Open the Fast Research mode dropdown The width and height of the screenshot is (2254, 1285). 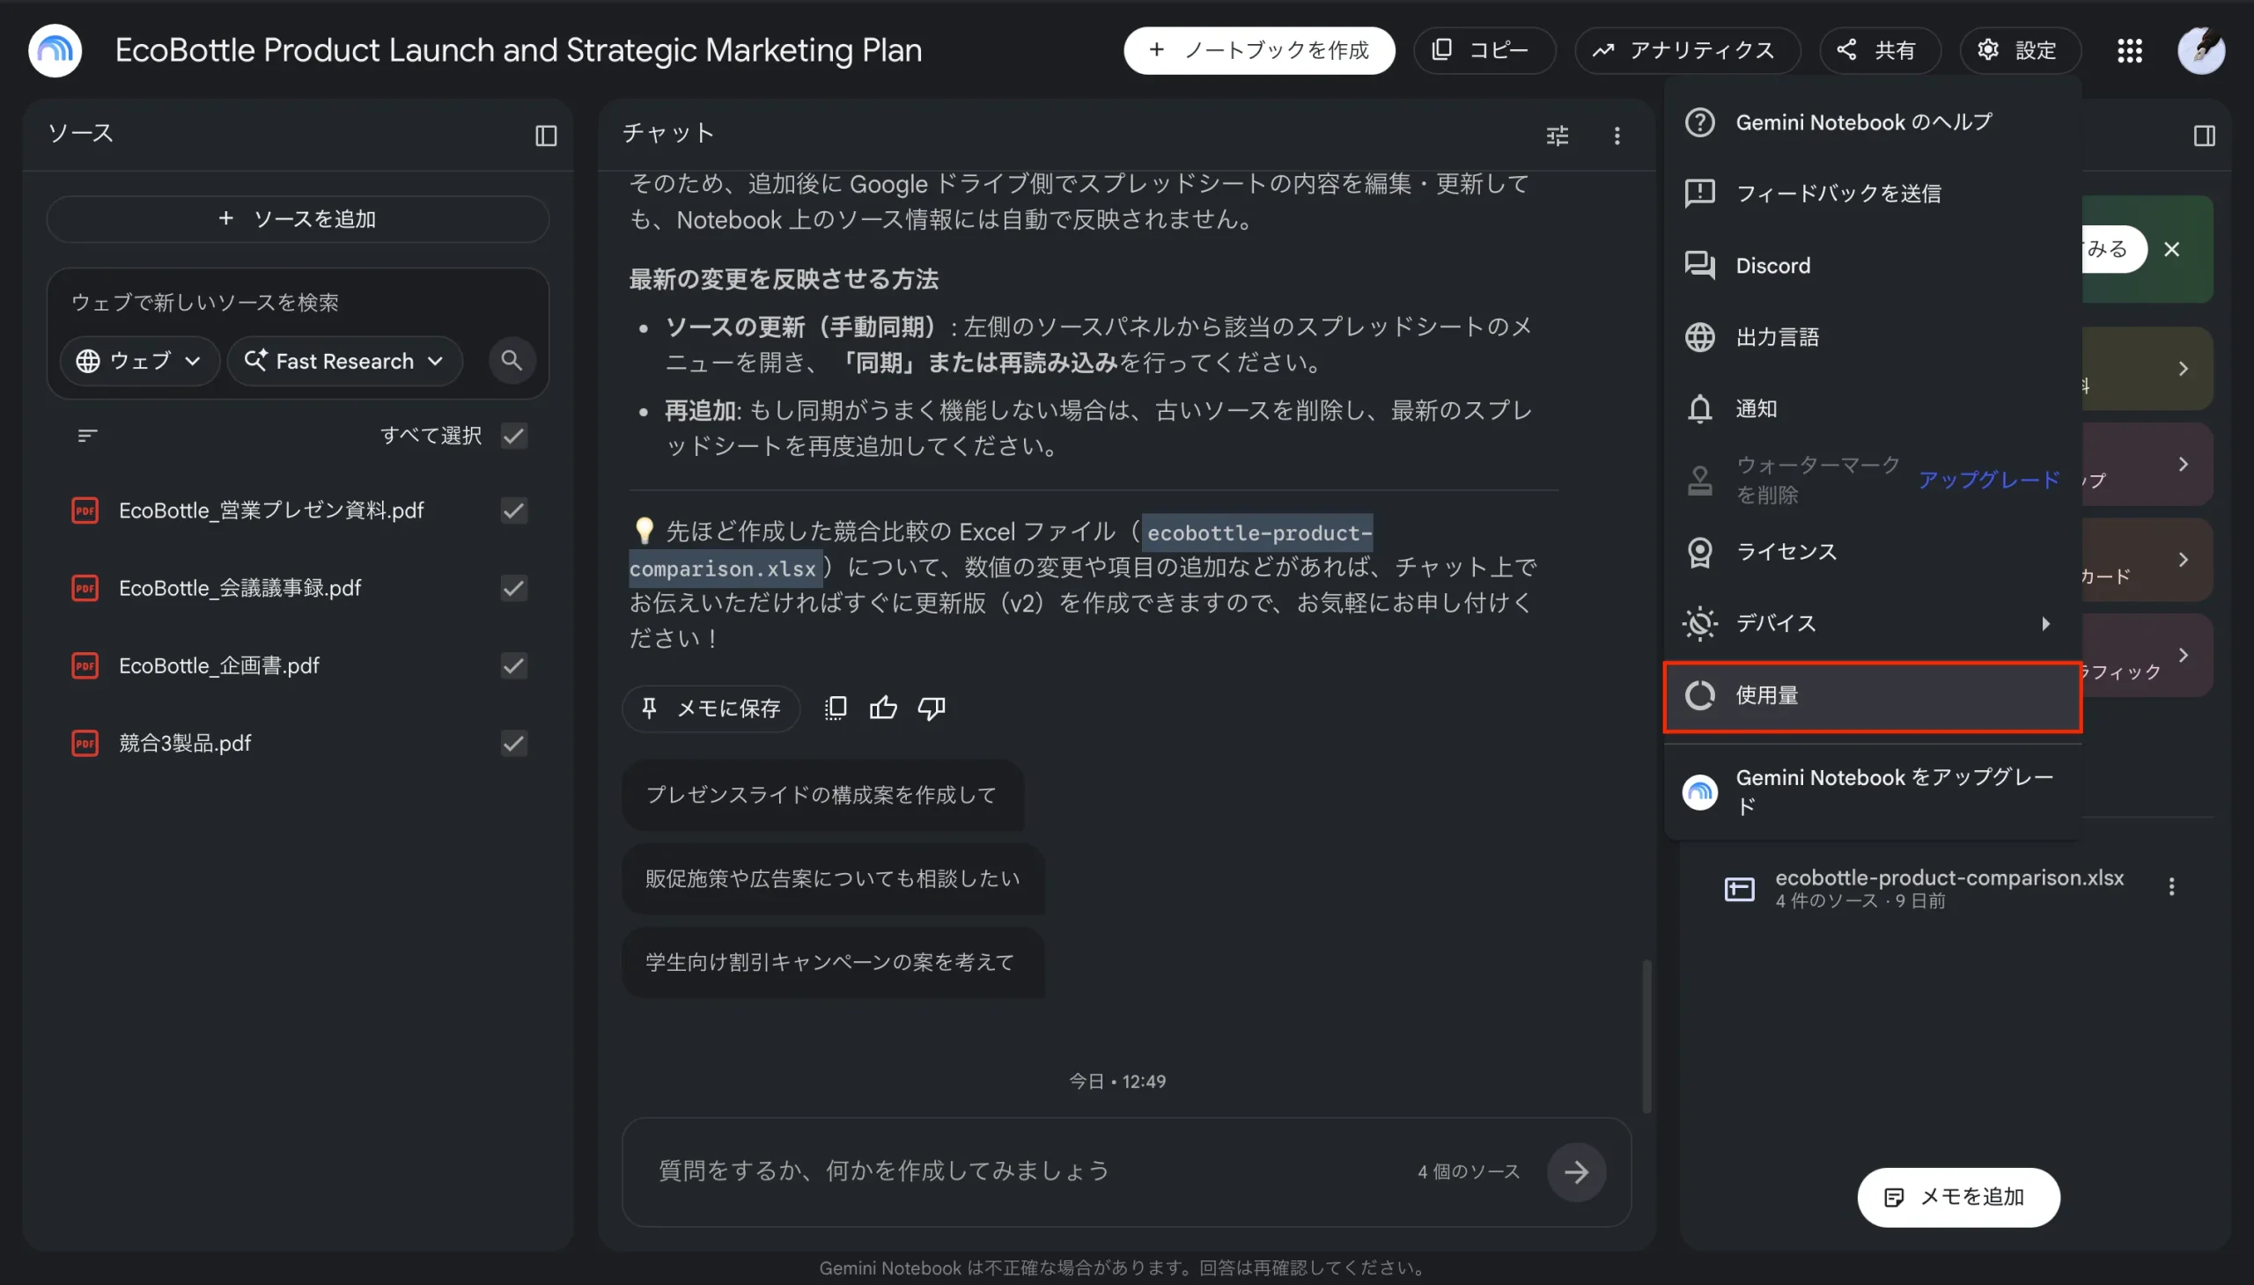click(344, 361)
